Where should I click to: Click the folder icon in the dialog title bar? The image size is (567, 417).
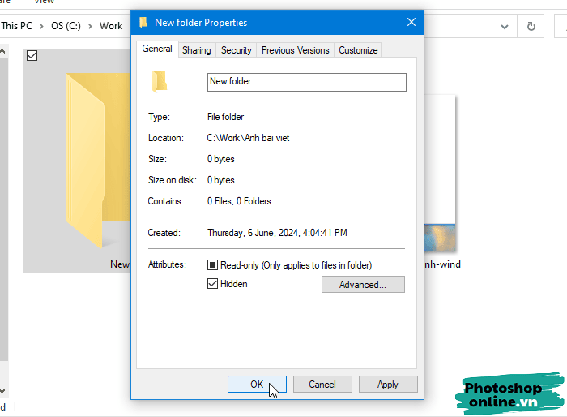pyautogui.click(x=143, y=23)
